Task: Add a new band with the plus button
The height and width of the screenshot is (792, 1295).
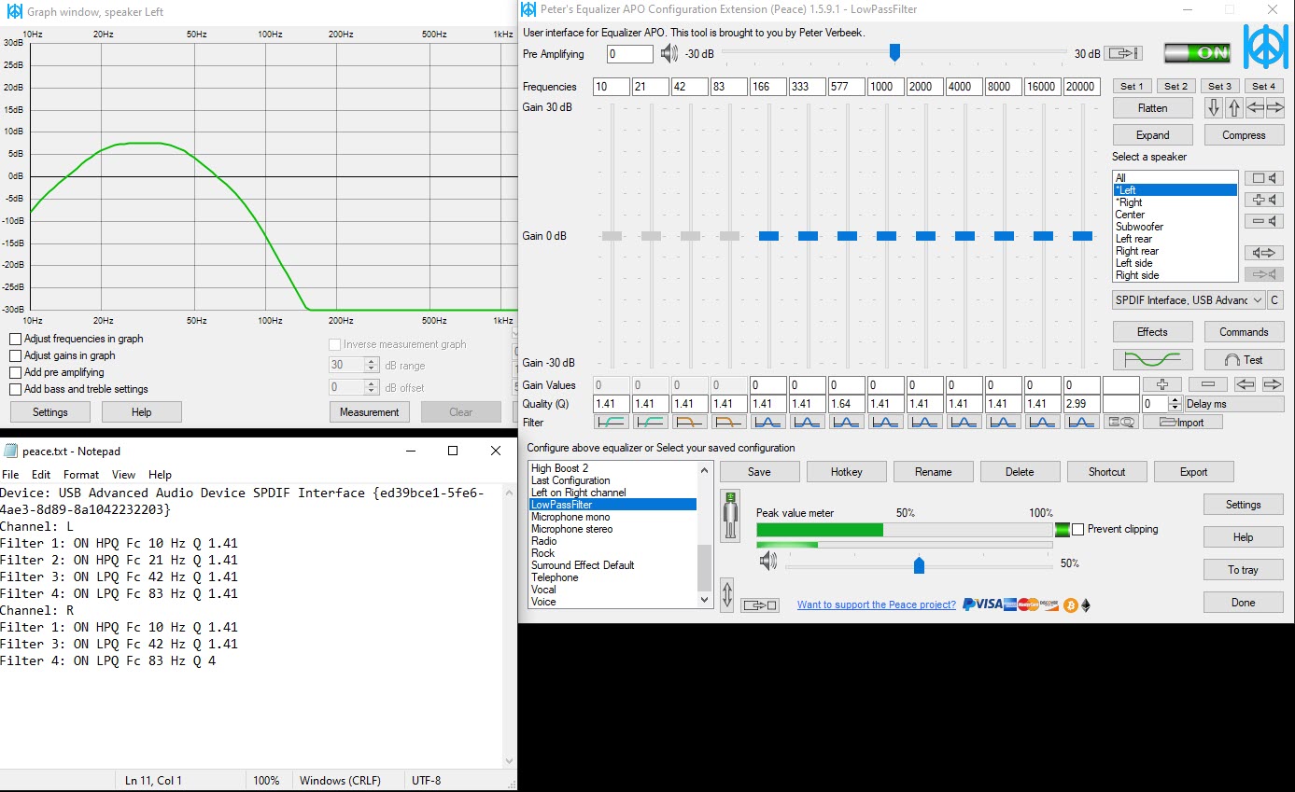Action: (1161, 384)
